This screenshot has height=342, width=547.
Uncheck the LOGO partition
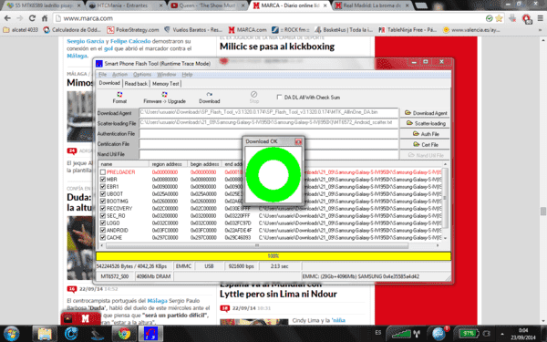[x=102, y=223]
